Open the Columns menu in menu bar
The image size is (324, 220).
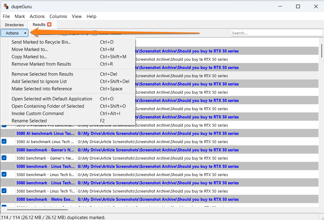(58, 16)
